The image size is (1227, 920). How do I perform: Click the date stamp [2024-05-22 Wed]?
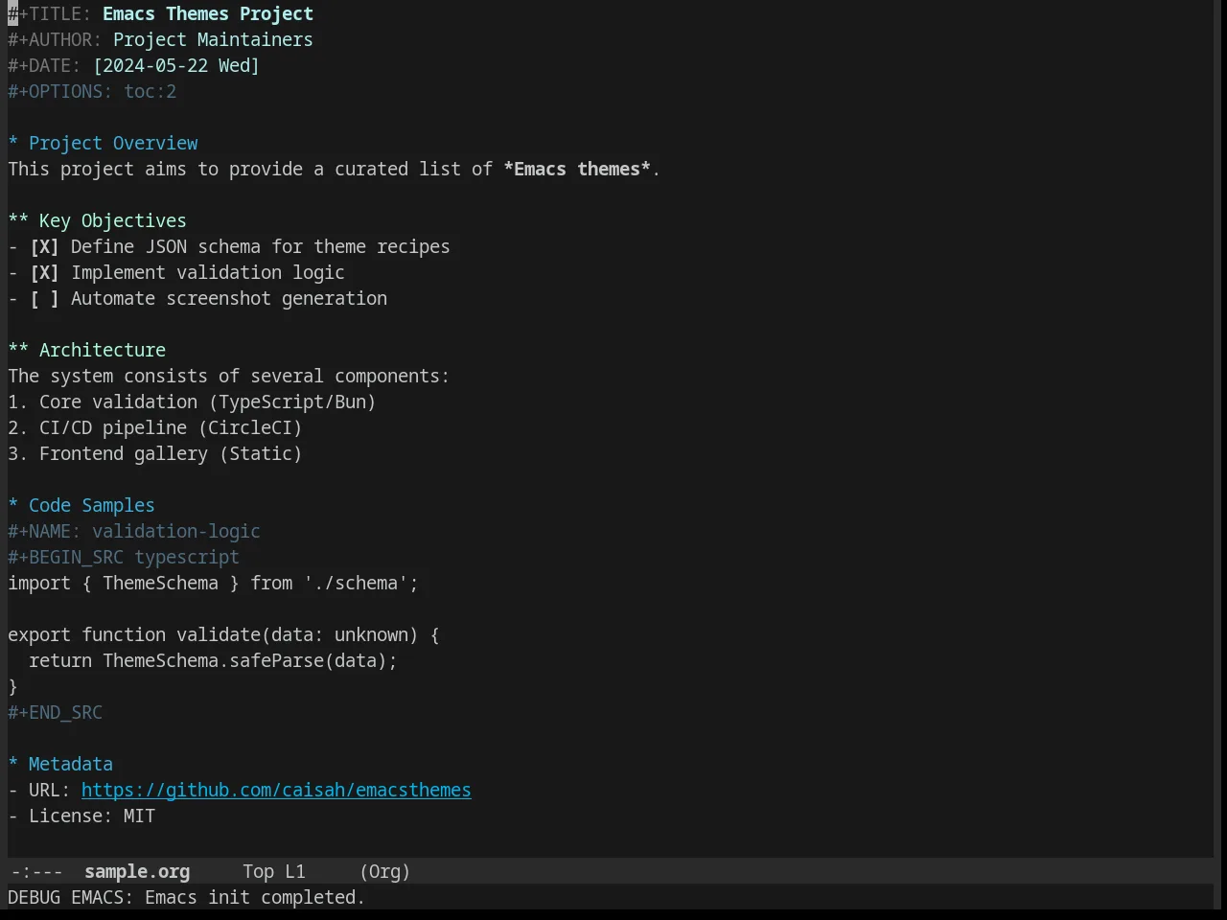[x=176, y=65]
